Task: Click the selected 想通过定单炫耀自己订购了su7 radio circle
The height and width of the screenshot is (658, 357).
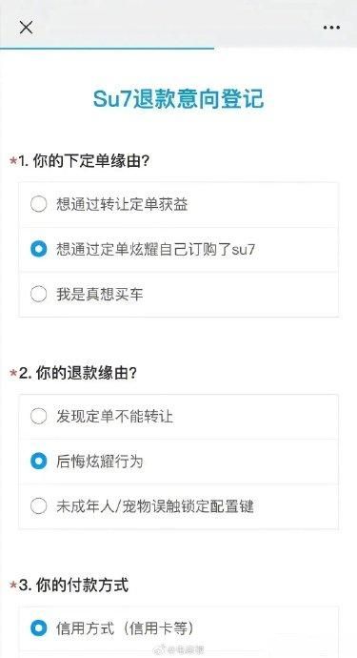Action: [38, 249]
